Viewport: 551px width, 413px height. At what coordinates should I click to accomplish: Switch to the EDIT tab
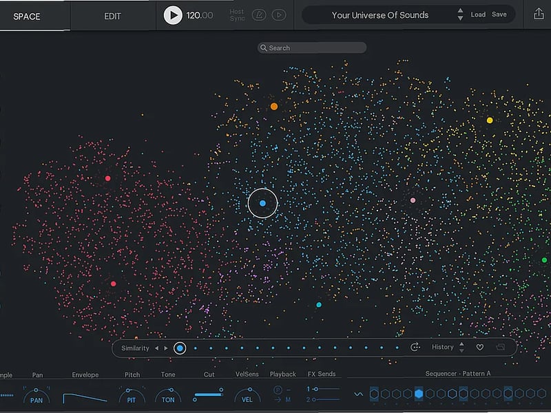click(x=112, y=14)
